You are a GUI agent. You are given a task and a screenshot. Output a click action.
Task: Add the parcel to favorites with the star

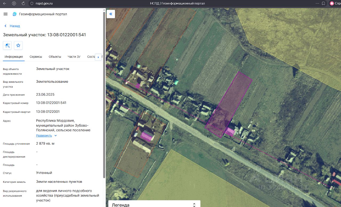(x=18, y=45)
